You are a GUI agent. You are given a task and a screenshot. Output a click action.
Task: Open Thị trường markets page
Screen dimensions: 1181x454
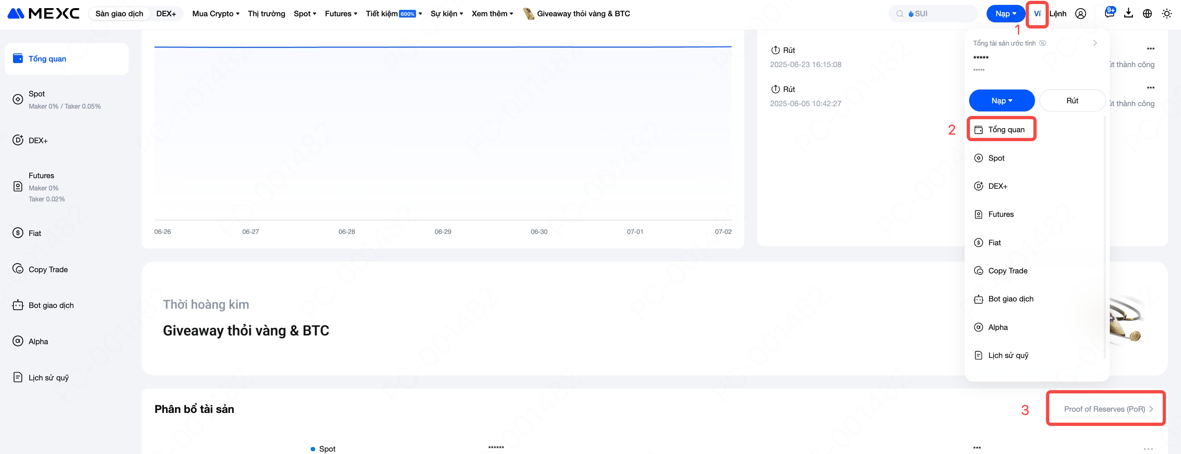pos(266,14)
